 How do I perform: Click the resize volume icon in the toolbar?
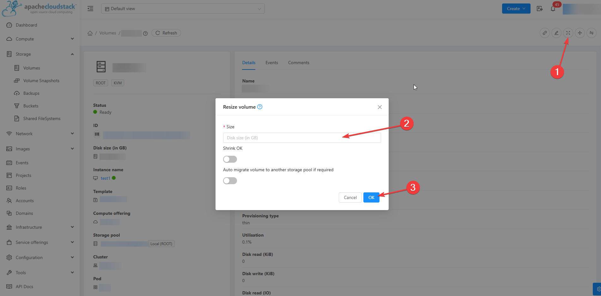(x=568, y=33)
